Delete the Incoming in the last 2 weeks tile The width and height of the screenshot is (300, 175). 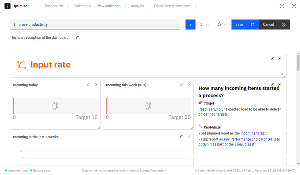[189, 136]
